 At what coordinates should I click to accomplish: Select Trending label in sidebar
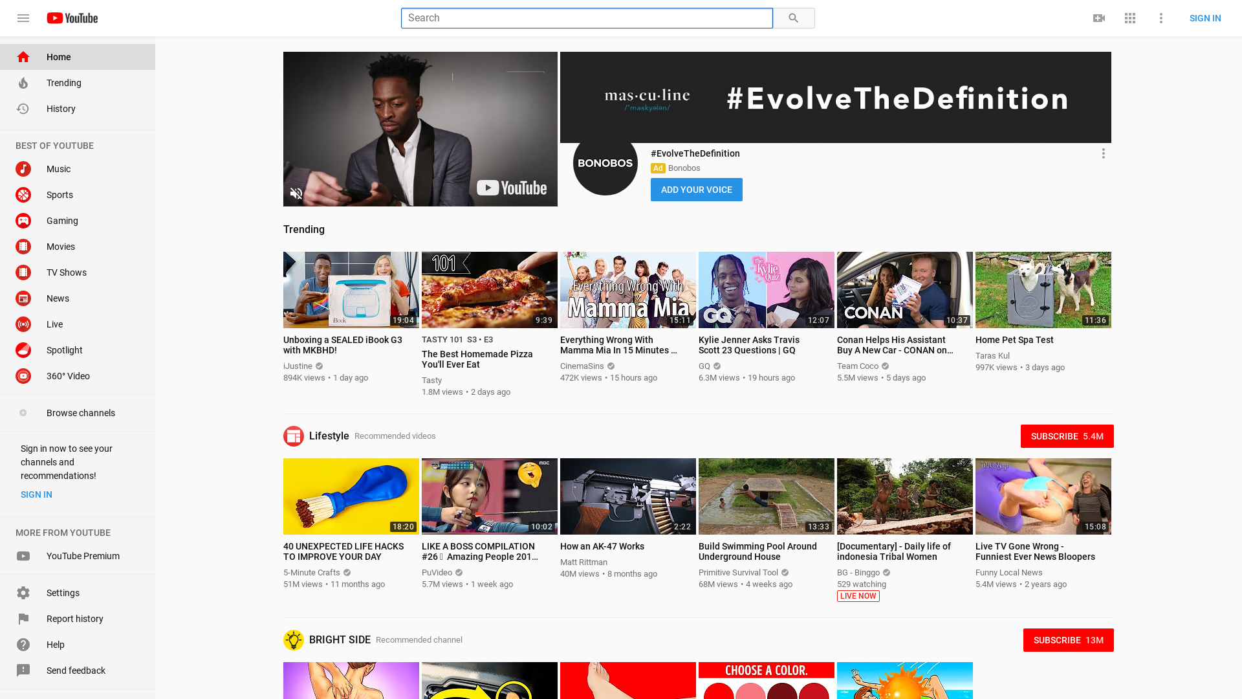coord(64,83)
